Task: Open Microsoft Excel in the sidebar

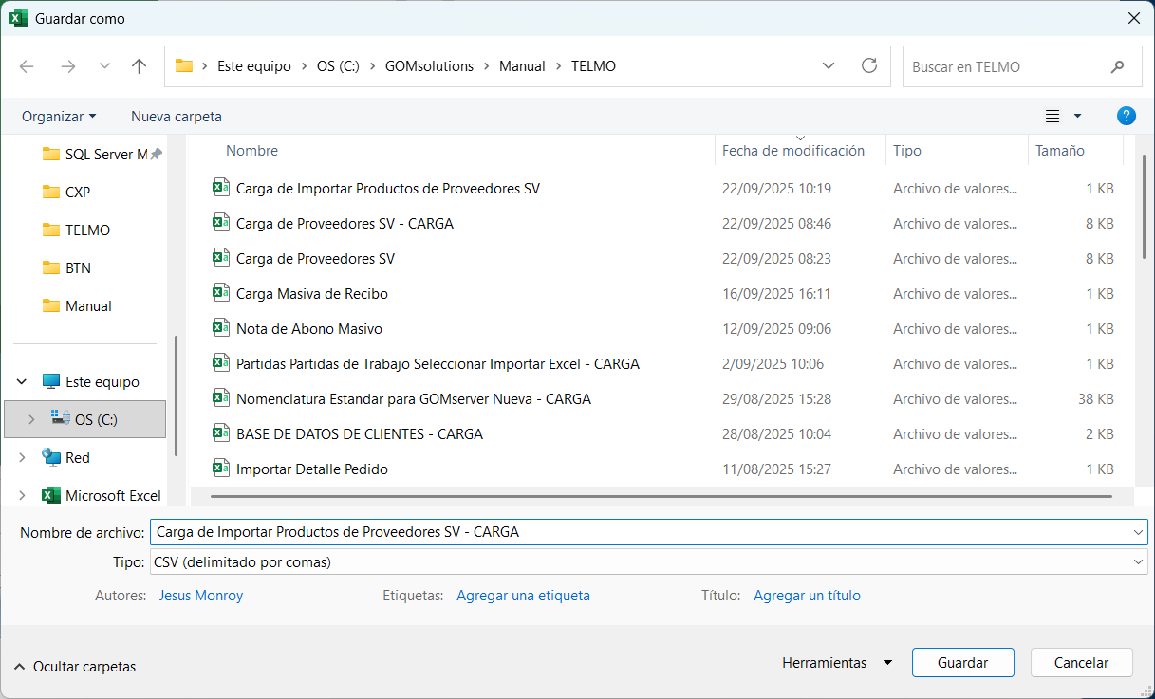Action: [x=113, y=495]
